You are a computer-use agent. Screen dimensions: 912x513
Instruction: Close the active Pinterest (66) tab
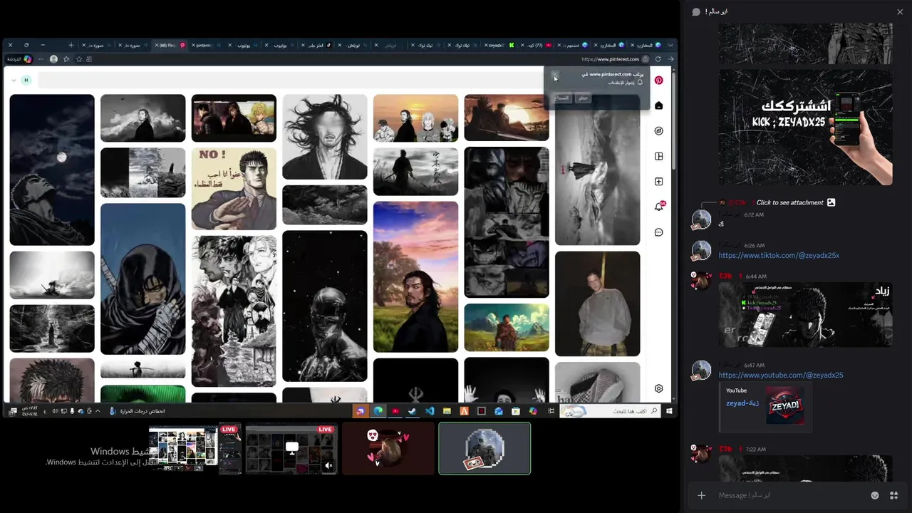click(156, 45)
